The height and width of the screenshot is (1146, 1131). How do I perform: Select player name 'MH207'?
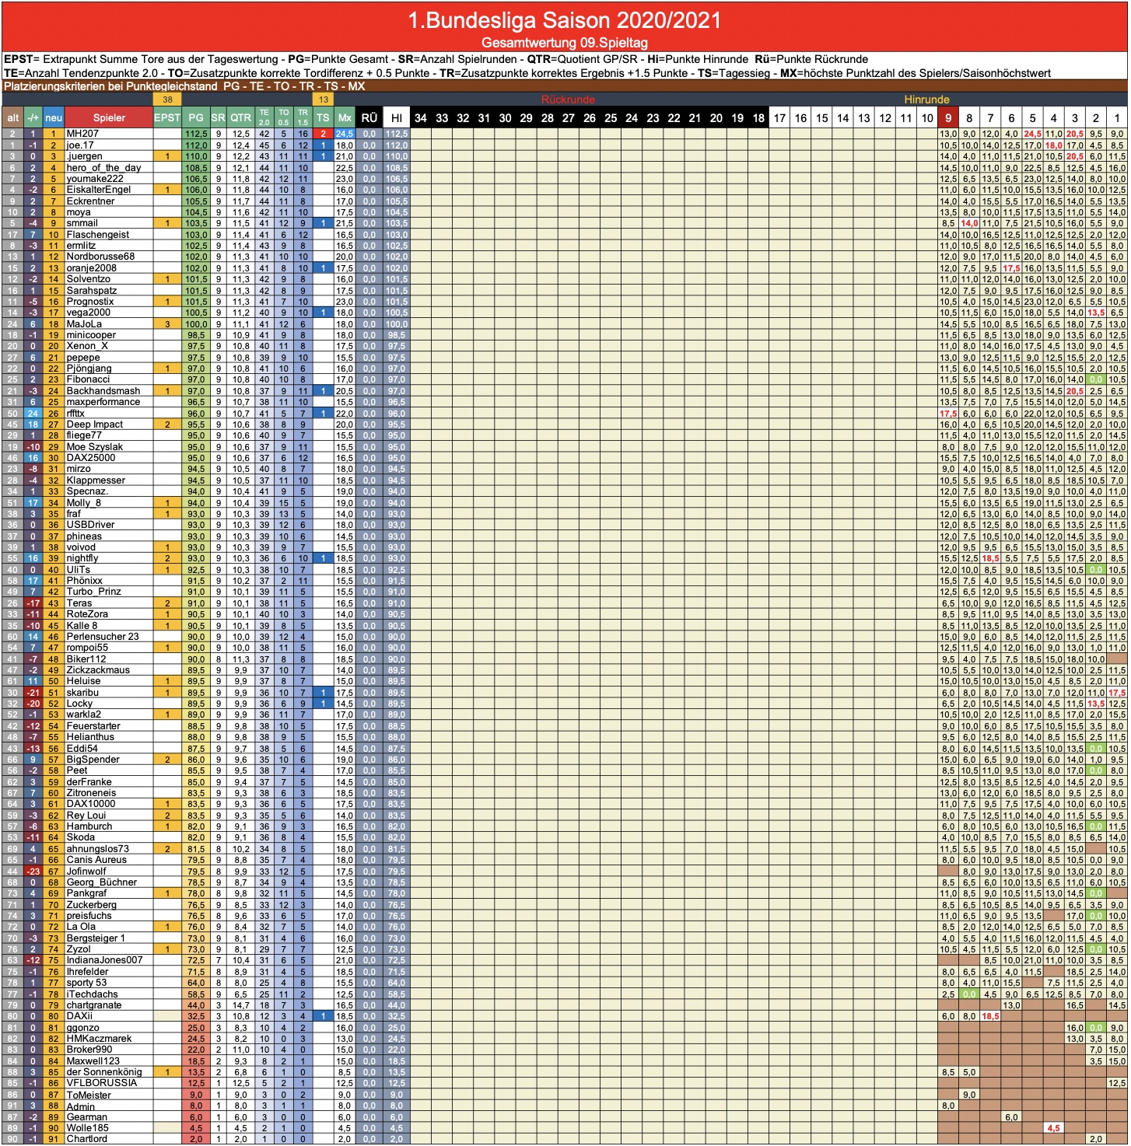coord(82,134)
